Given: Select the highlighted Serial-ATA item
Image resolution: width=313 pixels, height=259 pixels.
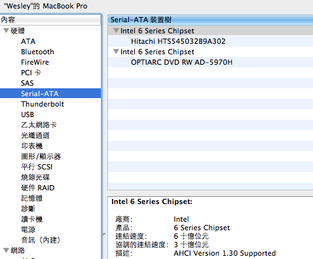Looking at the screenshot, I should click(50, 94).
